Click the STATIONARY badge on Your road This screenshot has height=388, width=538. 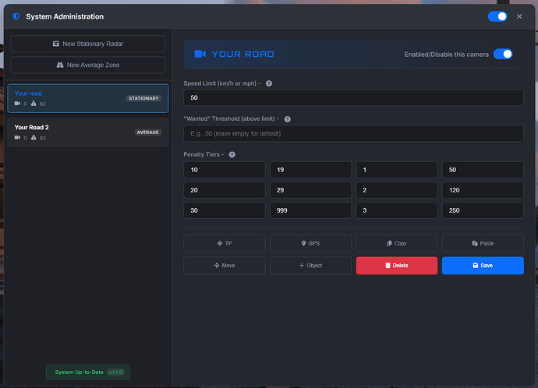[x=143, y=98]
